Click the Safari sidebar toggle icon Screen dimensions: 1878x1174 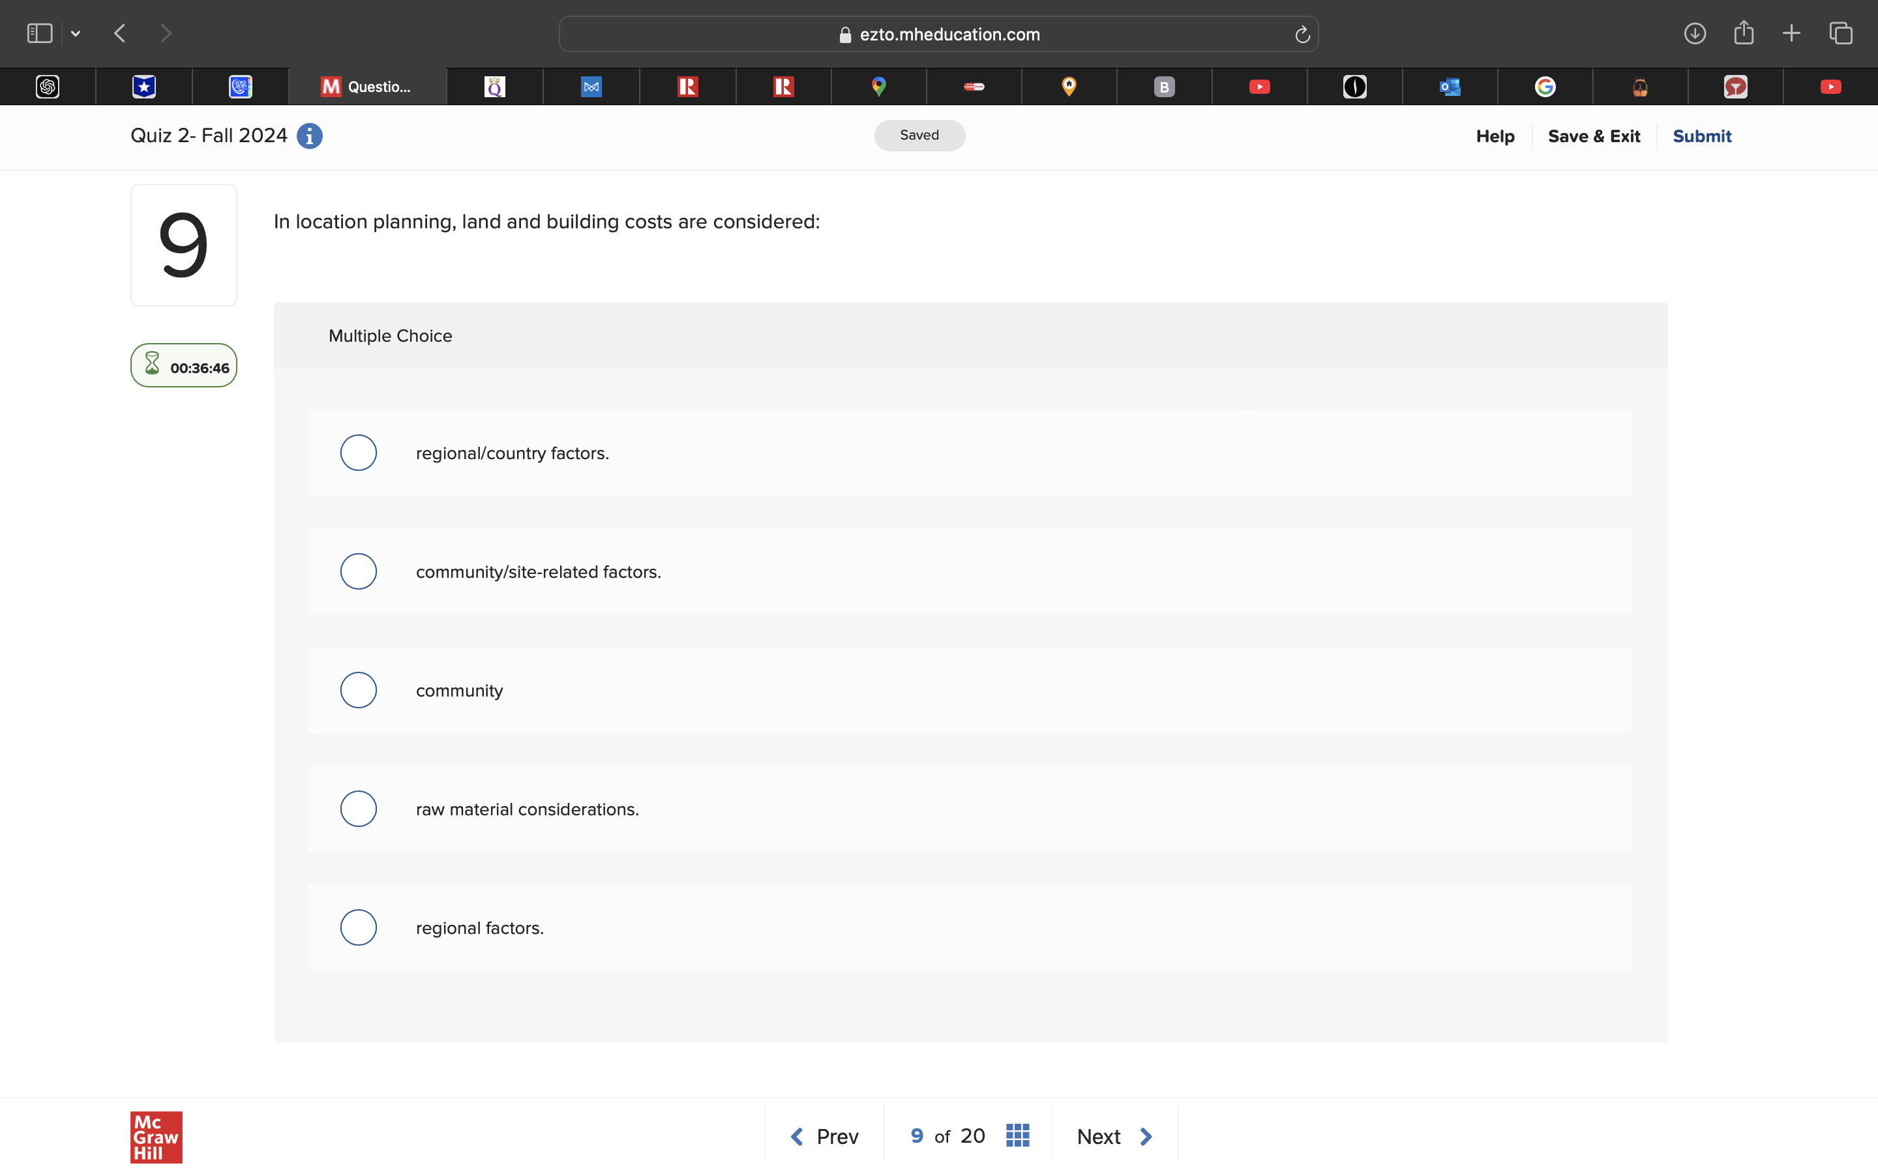click(x=40, y=33)
